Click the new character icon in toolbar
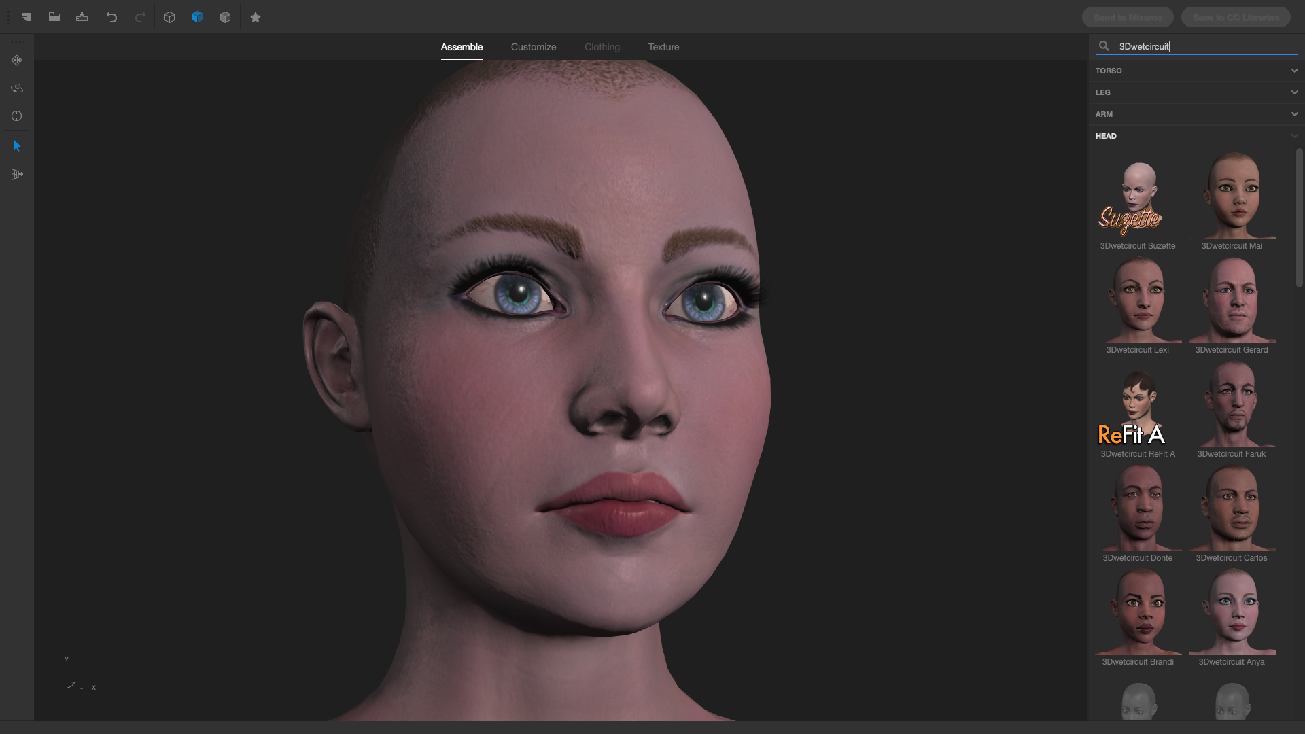This screenshot has width=1305, height=734. [x=27, y=17]
